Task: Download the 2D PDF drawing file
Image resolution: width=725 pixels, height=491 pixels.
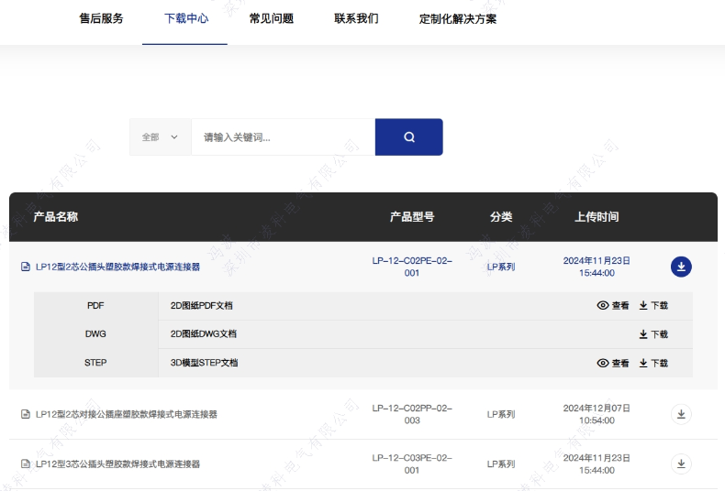Action: coord(653,306)
